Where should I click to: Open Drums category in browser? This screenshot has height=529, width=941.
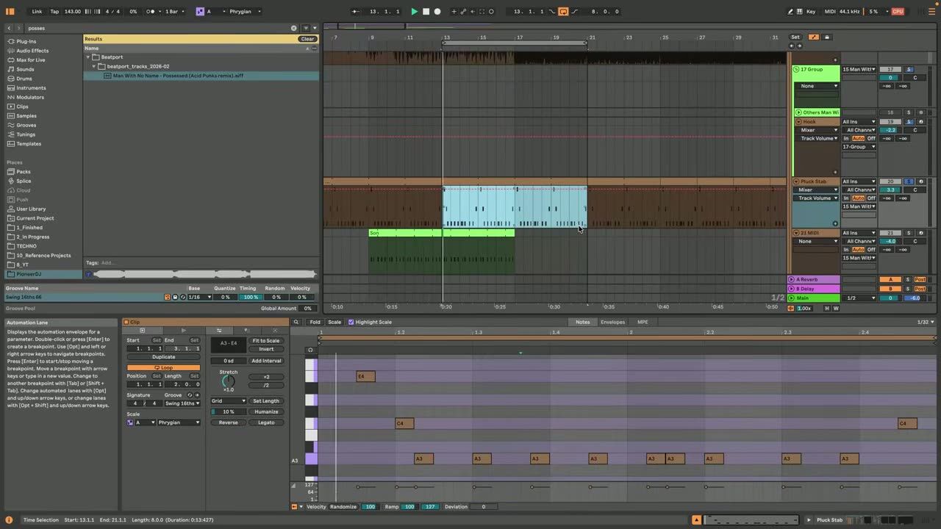24,79
